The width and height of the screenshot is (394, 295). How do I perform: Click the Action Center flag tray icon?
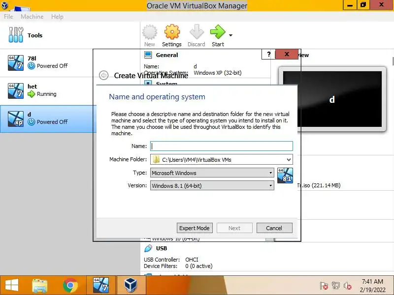[324, 286]
